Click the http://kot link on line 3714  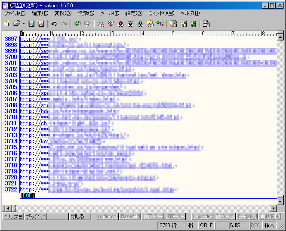click(x=34, y=141)
